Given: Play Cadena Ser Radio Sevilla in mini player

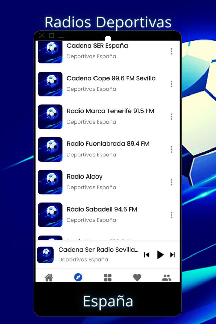Looking at the screenshot, I should pyautogui.click(x=160, y=254).
